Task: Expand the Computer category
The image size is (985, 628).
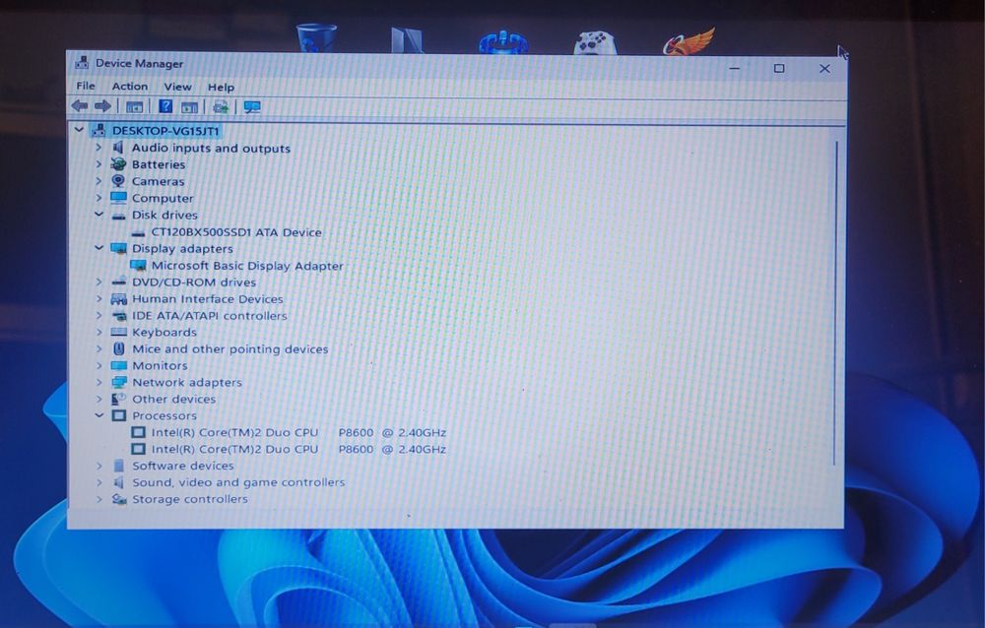Action: click(x=98, y=197)
